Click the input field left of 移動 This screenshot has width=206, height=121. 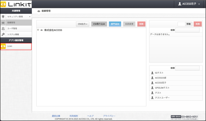pyautogui.click(x=181, y=24)
